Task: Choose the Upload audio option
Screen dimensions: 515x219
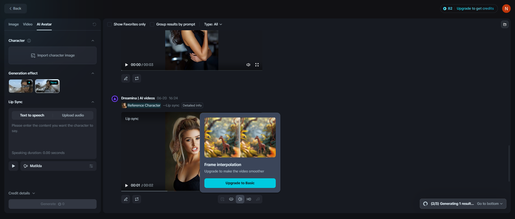Action: point(73,115)
